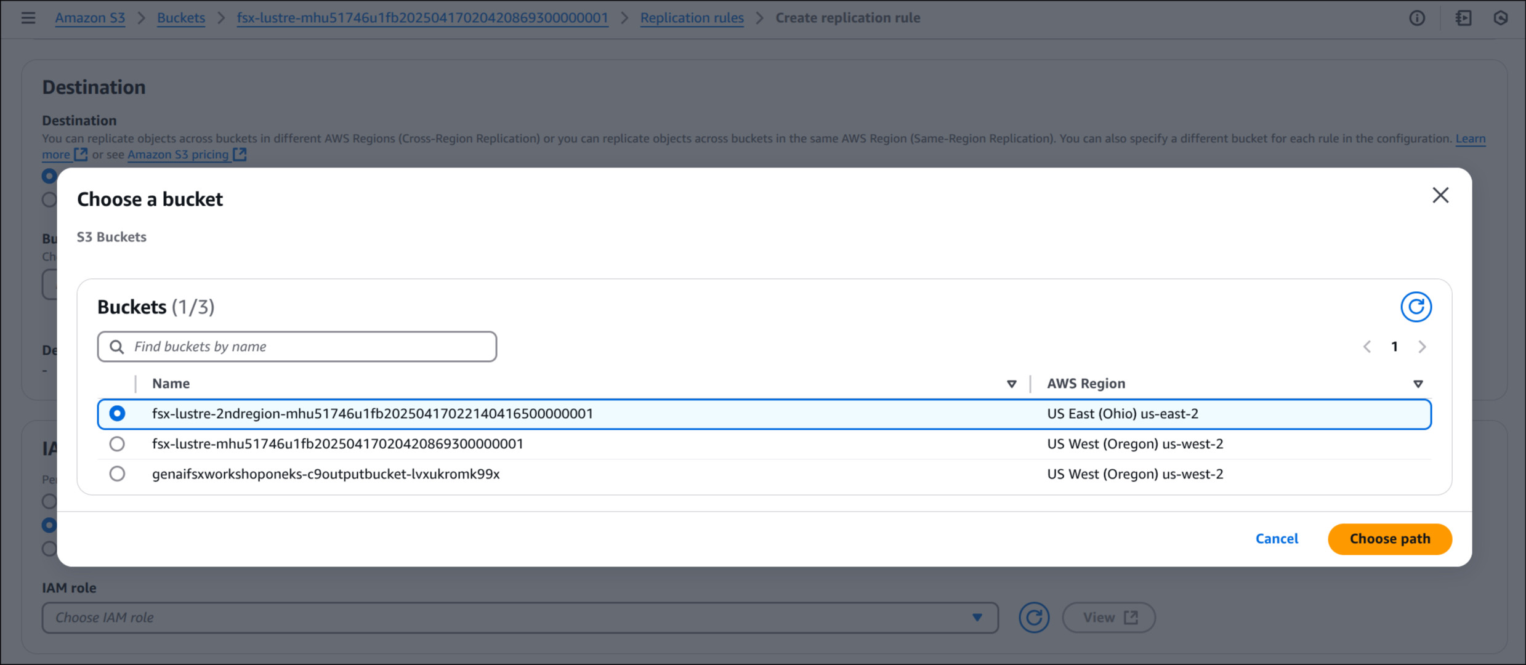Click View button next to IAM role
The width and height of the screenshot is (1526, 665).
click(x=1108, y=618)
